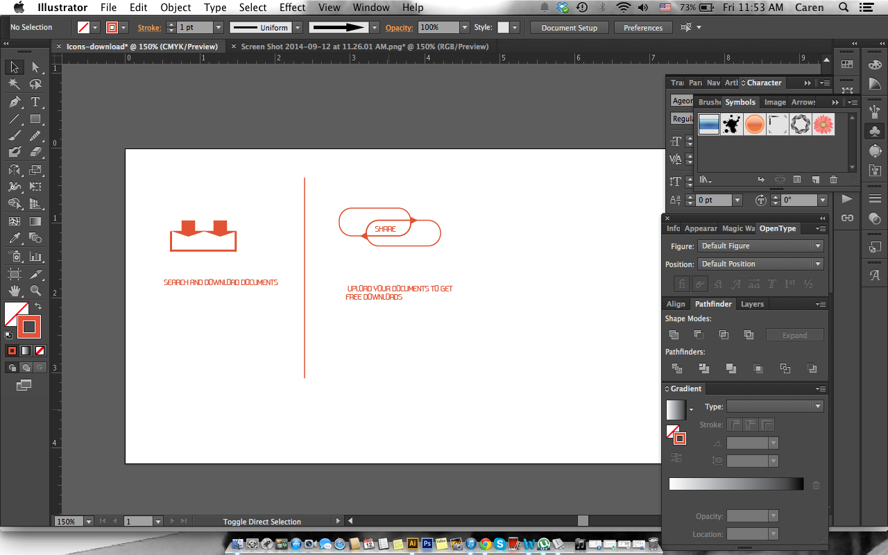Select the Zoom tool
888x555 pixels.
coord(35,291)
